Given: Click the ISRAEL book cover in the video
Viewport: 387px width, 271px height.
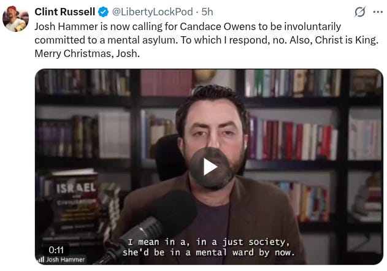Looking at the screenshot, I should (75, 201).
